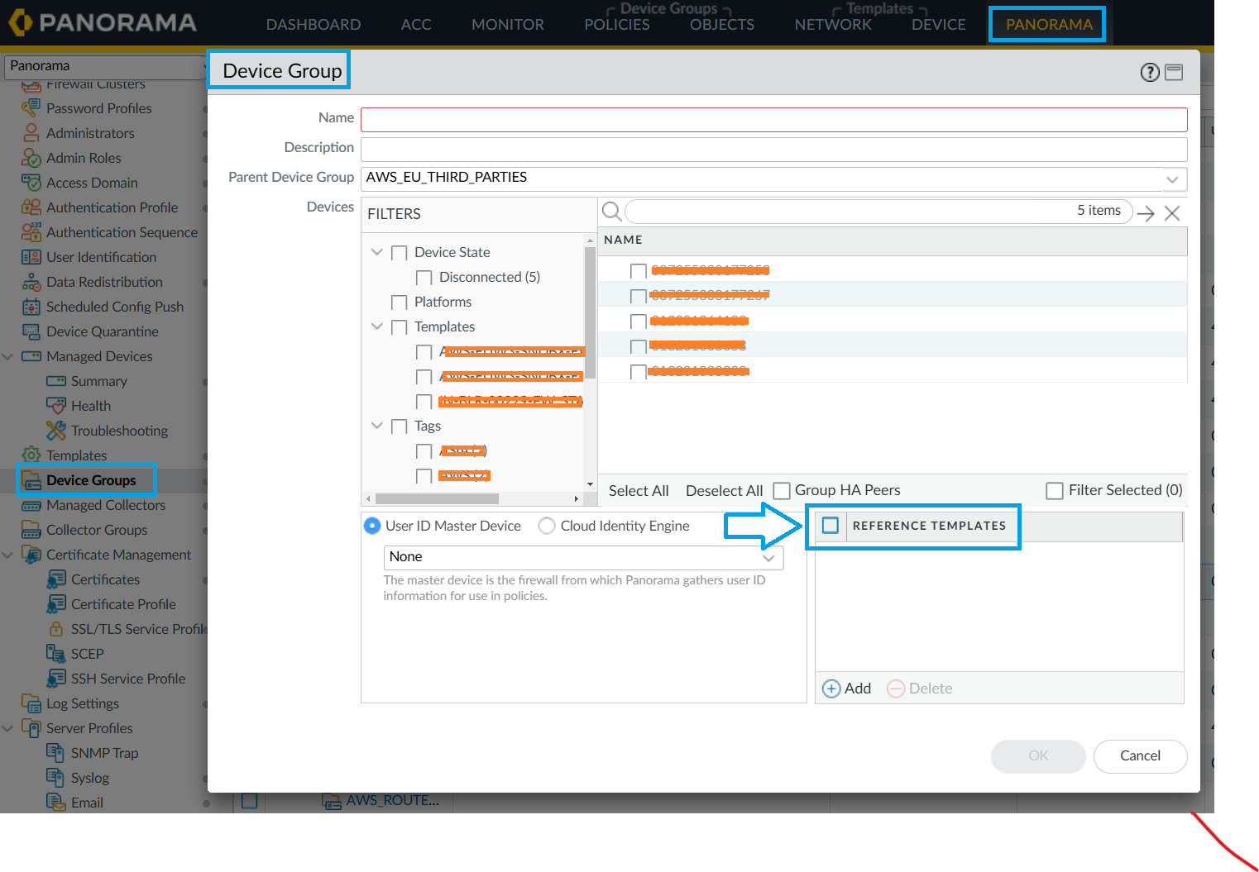
Task: Check the Disconnected (5) filter checkbox
Action: tap(424, 278)
